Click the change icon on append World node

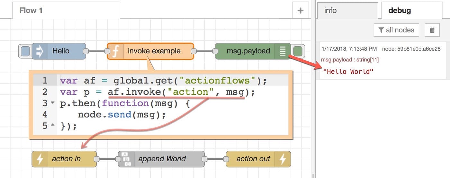point(126,159)
